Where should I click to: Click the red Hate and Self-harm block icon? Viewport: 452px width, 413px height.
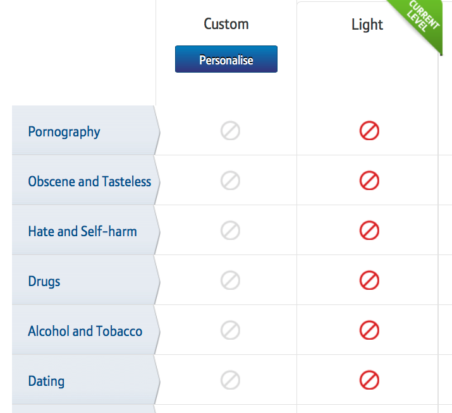point(369,230)
